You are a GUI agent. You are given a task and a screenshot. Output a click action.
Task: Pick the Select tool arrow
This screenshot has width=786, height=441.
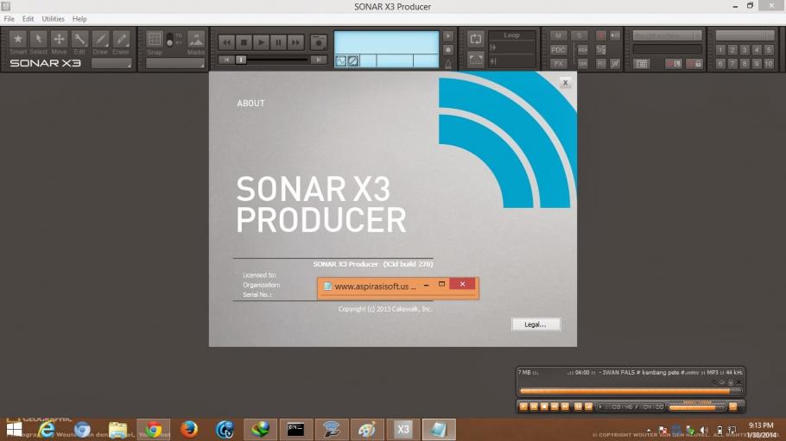pos(38,39)
